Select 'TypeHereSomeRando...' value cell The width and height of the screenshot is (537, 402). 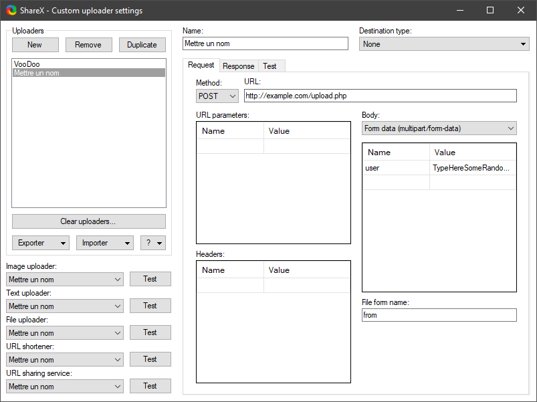473,168
